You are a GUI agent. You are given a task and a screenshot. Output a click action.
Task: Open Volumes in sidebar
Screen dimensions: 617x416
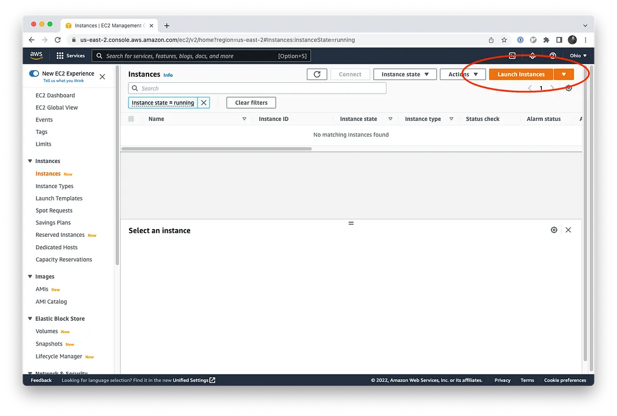[x=47, y=331]
